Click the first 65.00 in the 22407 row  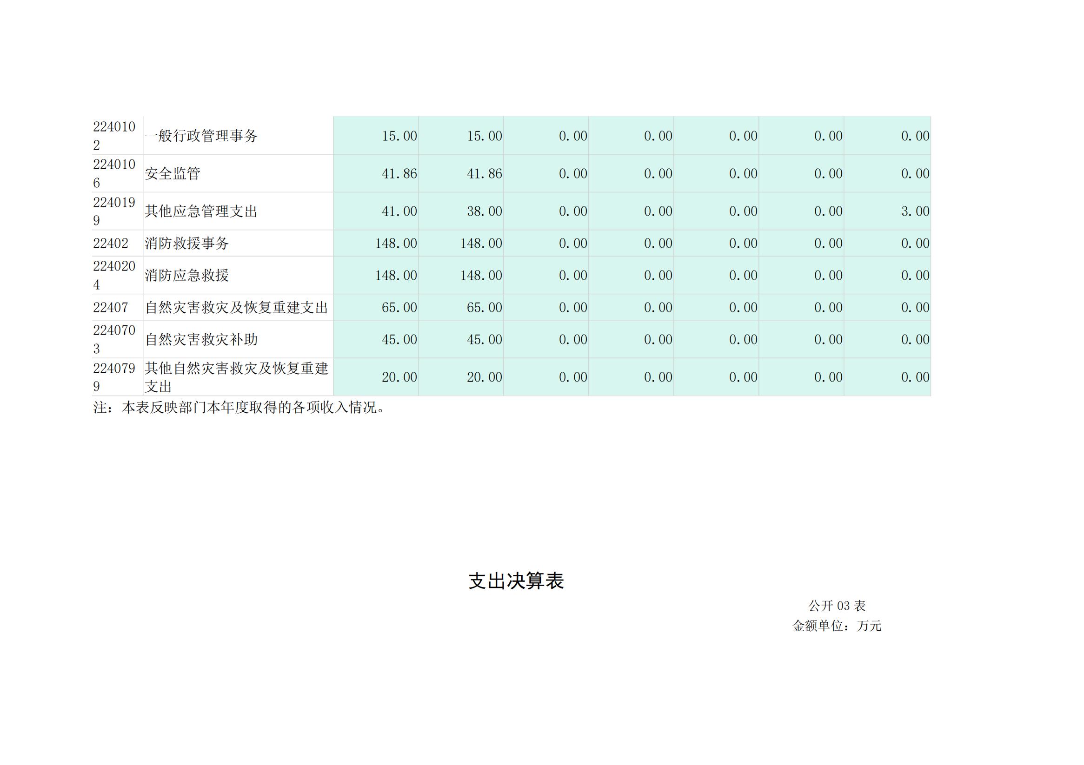point(399,308)
